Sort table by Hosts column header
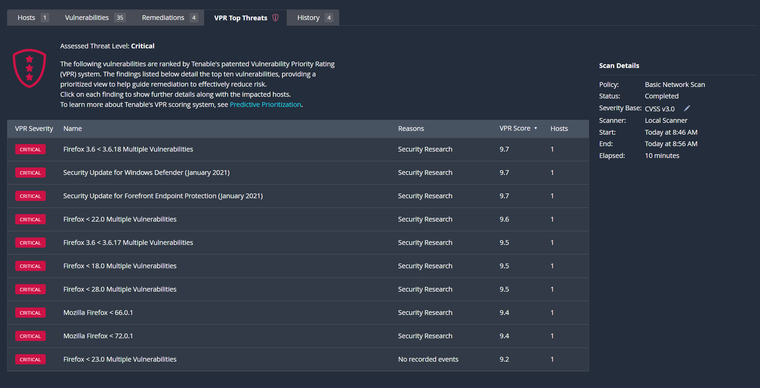 pyautogui.click(x=559, y=129)
